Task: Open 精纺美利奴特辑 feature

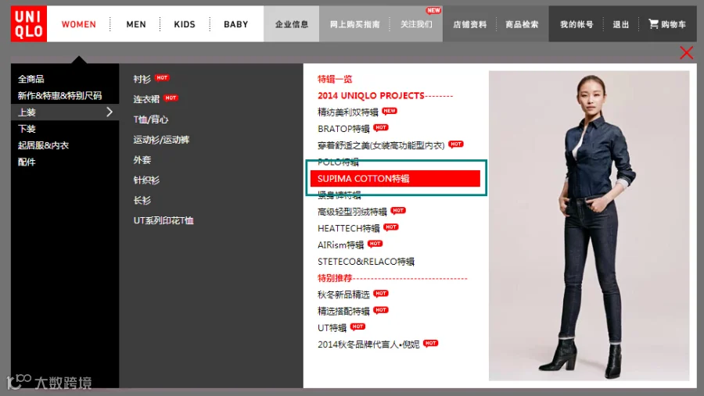Action: 348,112
